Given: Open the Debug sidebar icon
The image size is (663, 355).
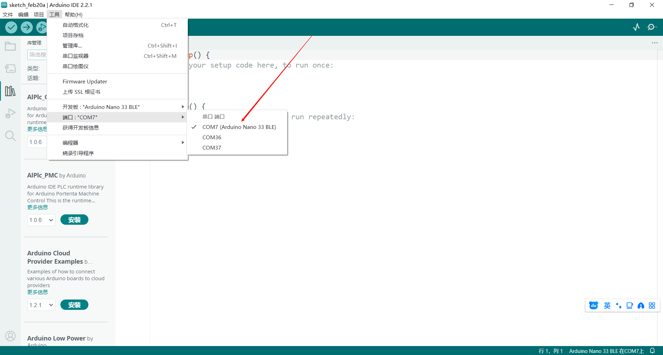Looking at the screenshot, I should [x=10, y=113].
